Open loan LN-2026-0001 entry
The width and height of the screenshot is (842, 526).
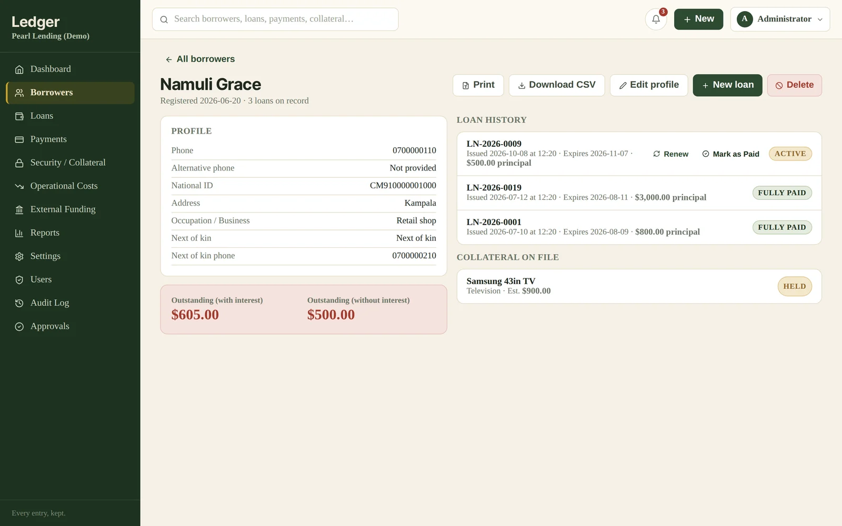click(x=639, y=227)
